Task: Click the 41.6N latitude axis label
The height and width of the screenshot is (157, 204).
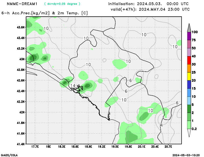Action: click(x=21, y=133)
